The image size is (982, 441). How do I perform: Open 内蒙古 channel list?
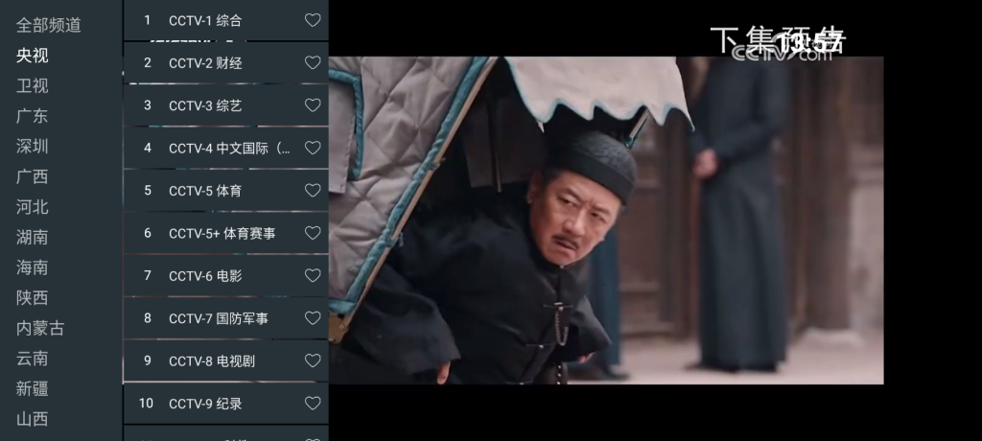coord(40,328)
